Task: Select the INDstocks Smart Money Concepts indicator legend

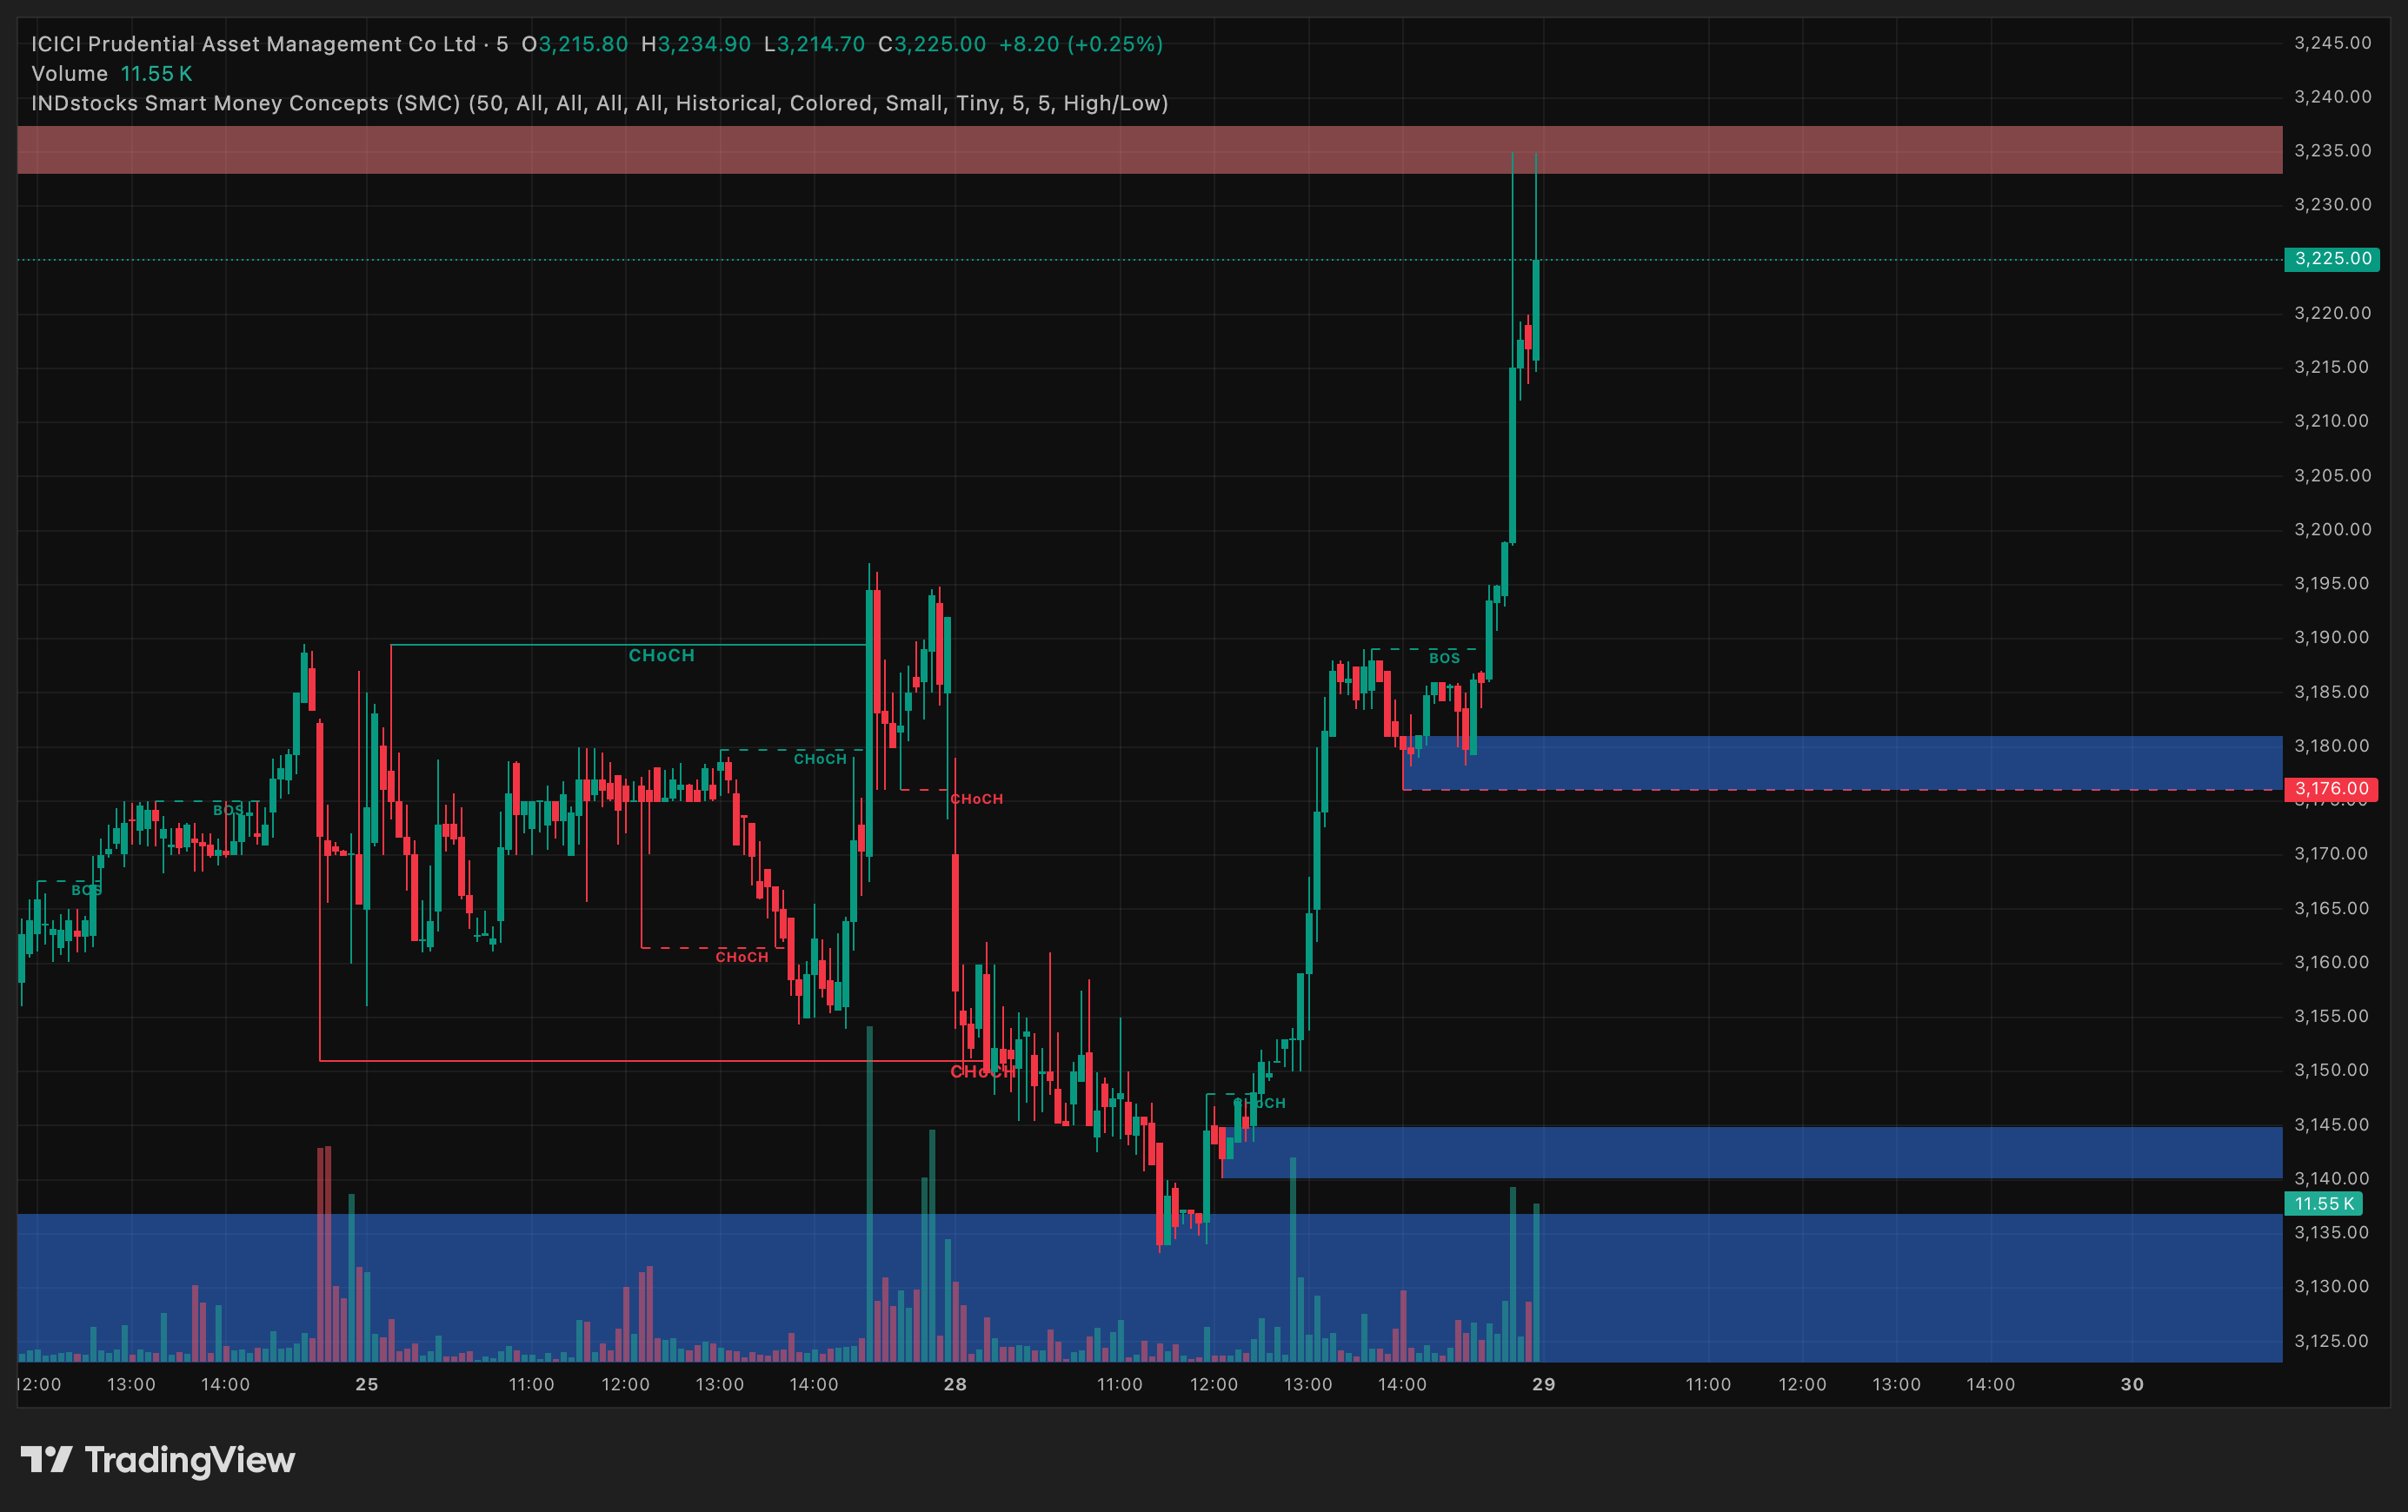Action: coord(600,103)
